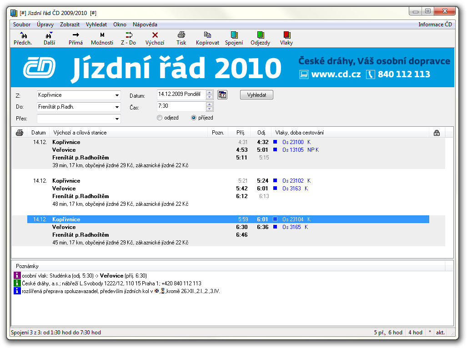Click the ČD Jízdní řád 2010 banner

233,68
